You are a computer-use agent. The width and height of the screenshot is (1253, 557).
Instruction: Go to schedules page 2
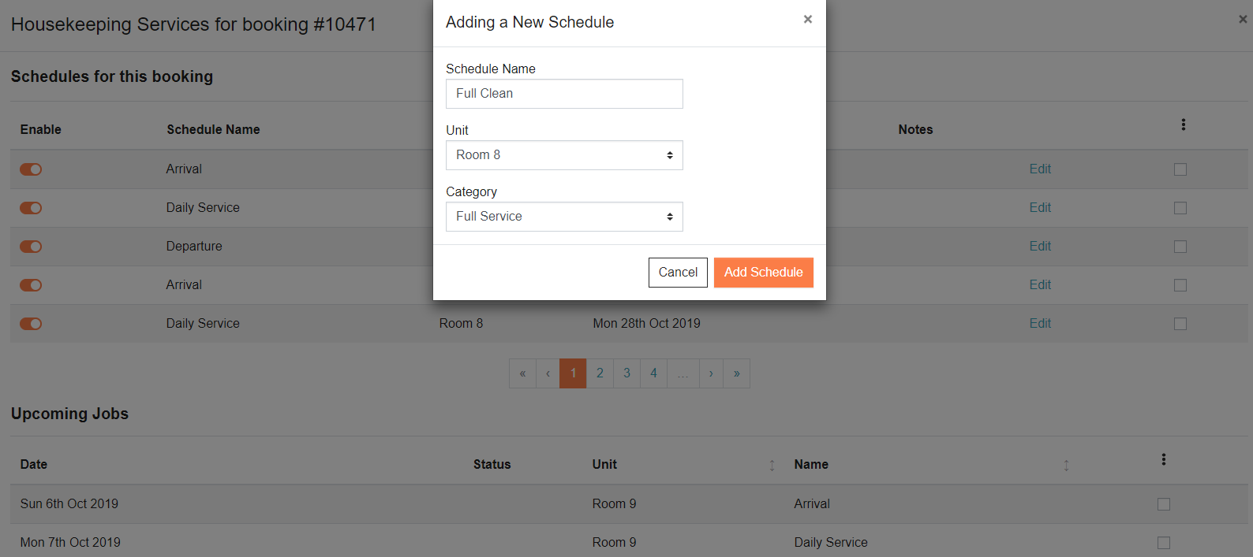click(x=600, y=373)
